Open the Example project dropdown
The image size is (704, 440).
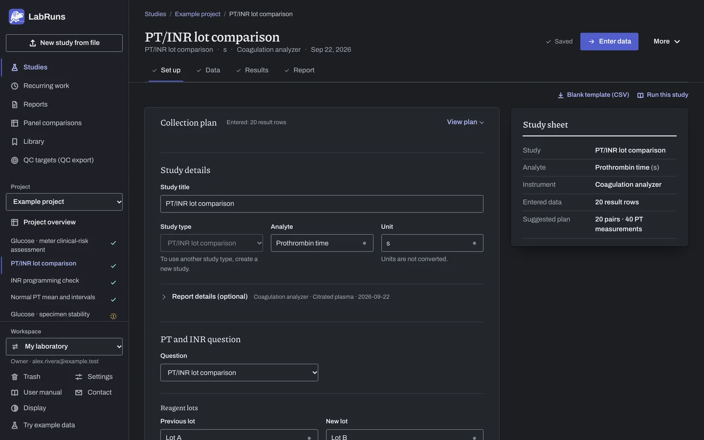tap(64, 202)
